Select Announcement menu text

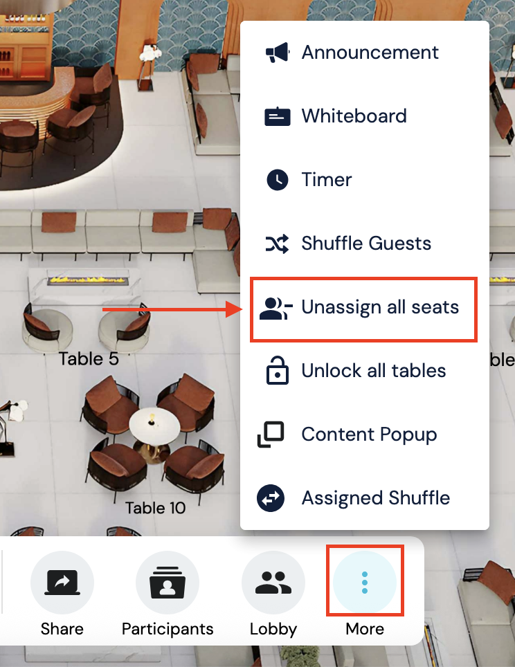(x=370, y=53)
